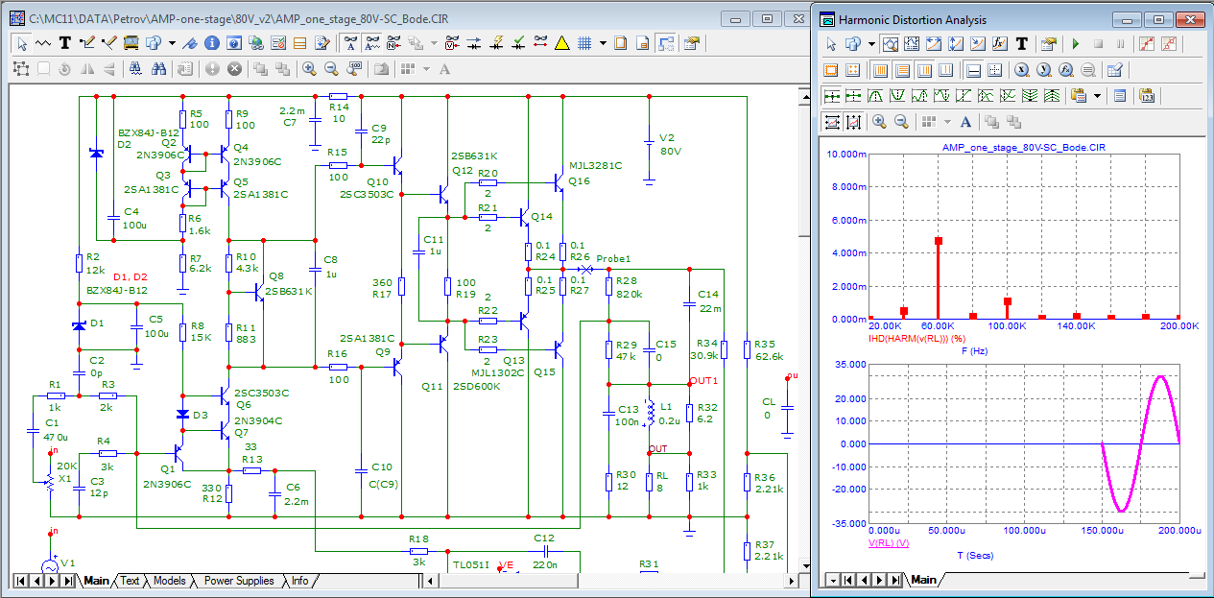Expand dropdown beside analysis window shapes icon

click(871, 44)
